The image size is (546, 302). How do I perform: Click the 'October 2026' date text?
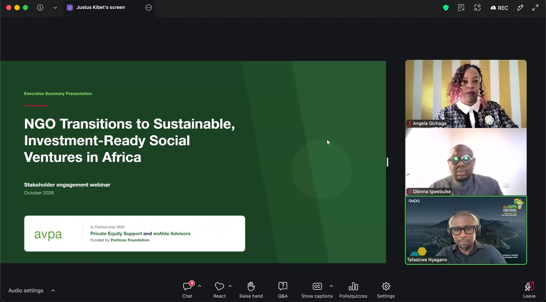(x=39, y=193)
